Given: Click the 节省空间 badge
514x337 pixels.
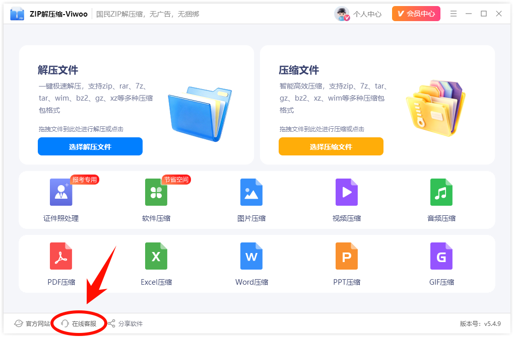Looking at the screenshot, I should pos(176,180).
